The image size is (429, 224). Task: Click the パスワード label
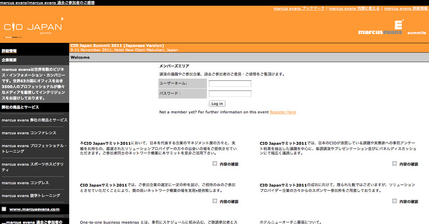click(170, 93)
